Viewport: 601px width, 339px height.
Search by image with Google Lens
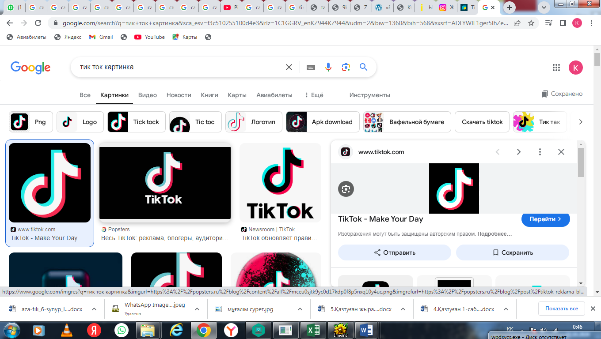[346, 67]
